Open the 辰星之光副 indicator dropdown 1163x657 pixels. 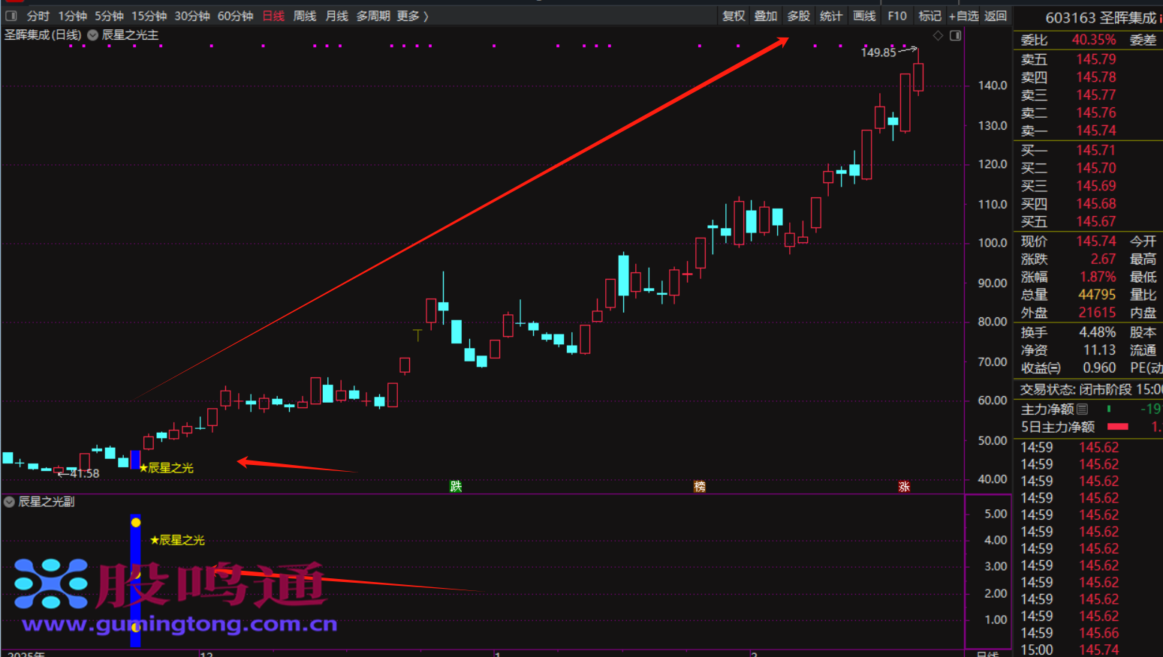point(10,502)
